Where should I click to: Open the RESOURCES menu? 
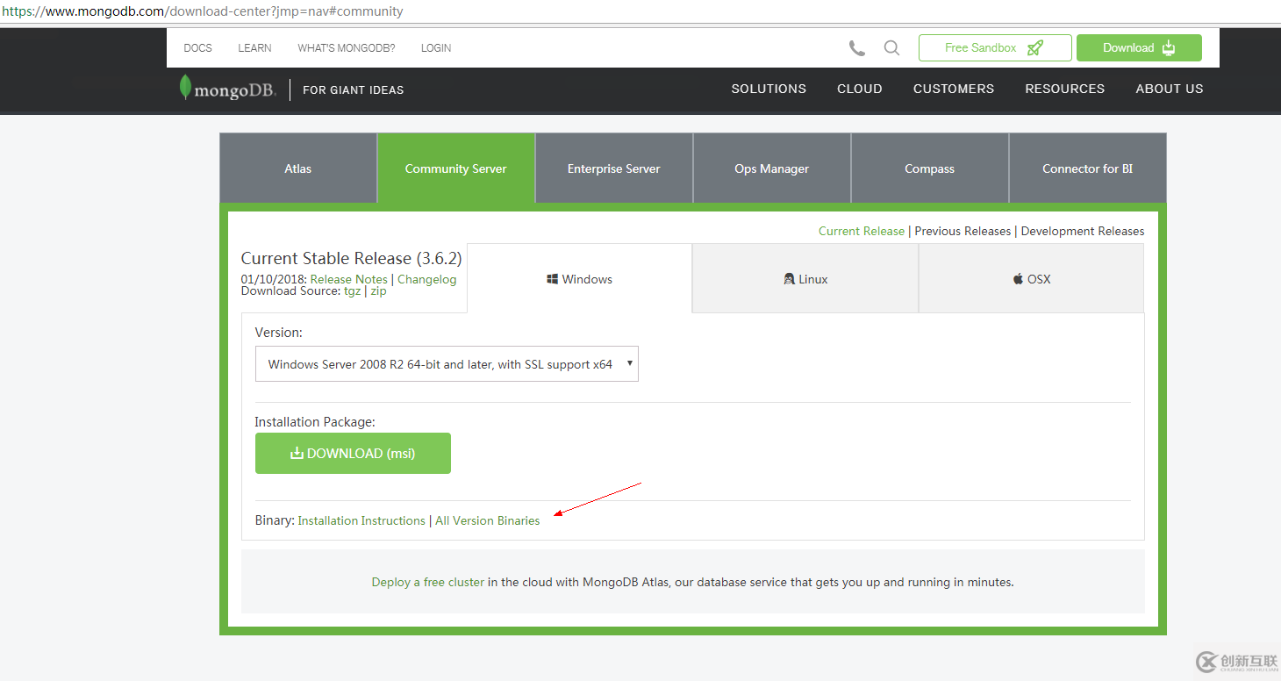point(1065,89)
